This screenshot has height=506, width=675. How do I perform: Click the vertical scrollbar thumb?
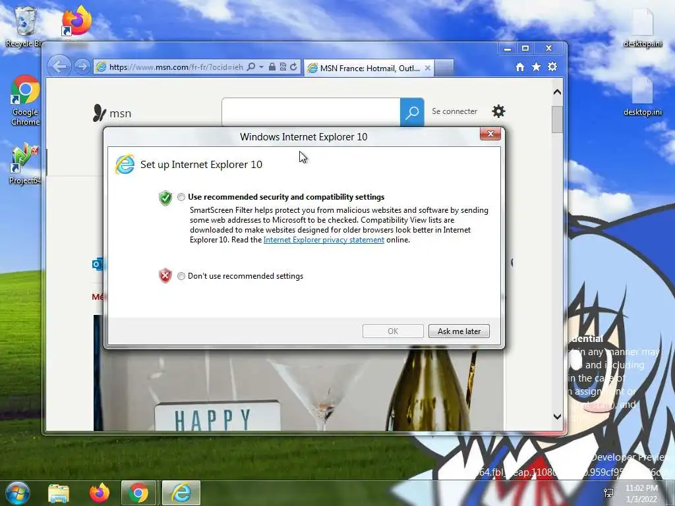(x=557, y=119)
